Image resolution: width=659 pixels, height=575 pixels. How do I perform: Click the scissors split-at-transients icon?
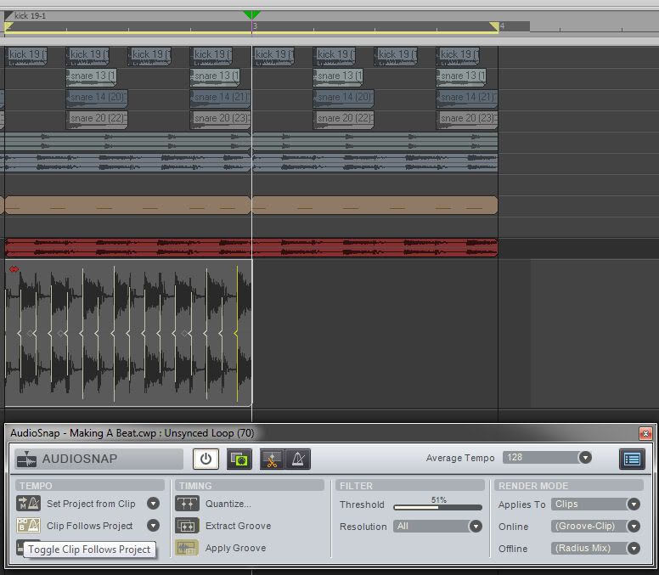pos(273,459)
